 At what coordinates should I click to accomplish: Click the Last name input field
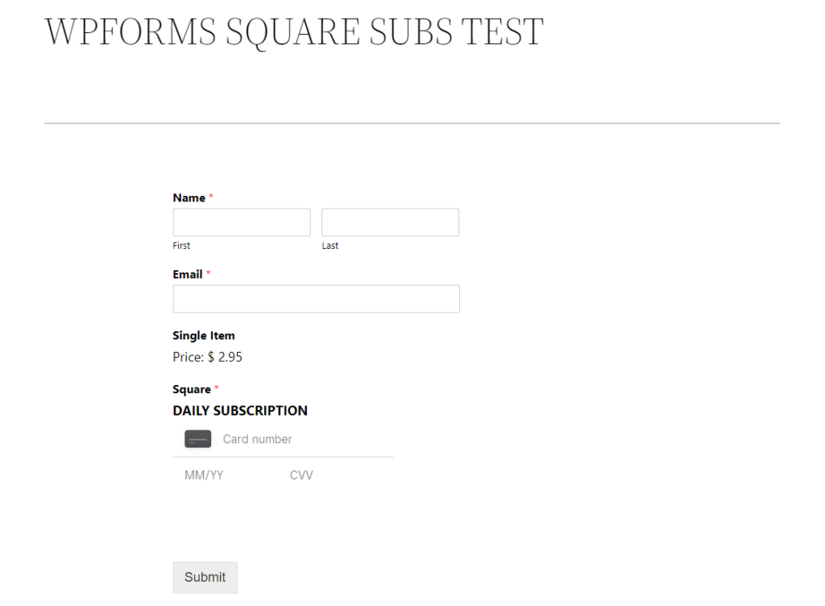(x=390, y=222)
